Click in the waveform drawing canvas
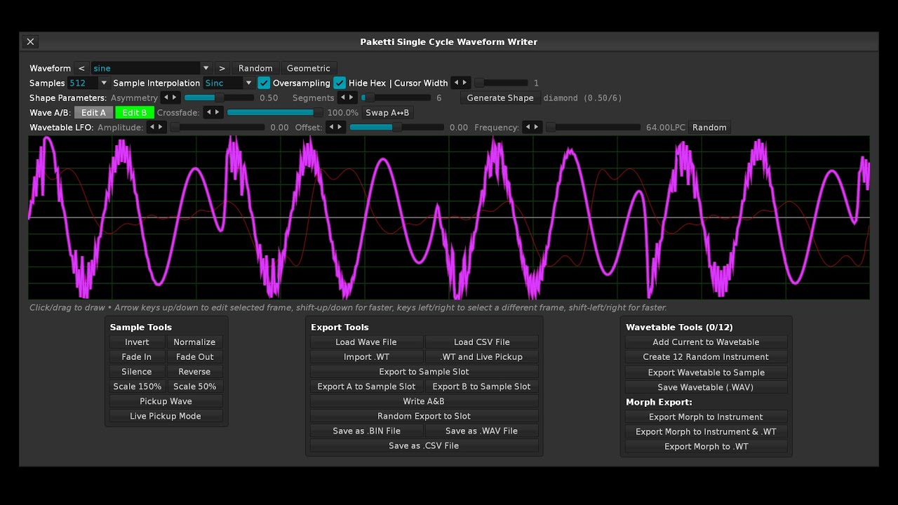 (449, 217)
